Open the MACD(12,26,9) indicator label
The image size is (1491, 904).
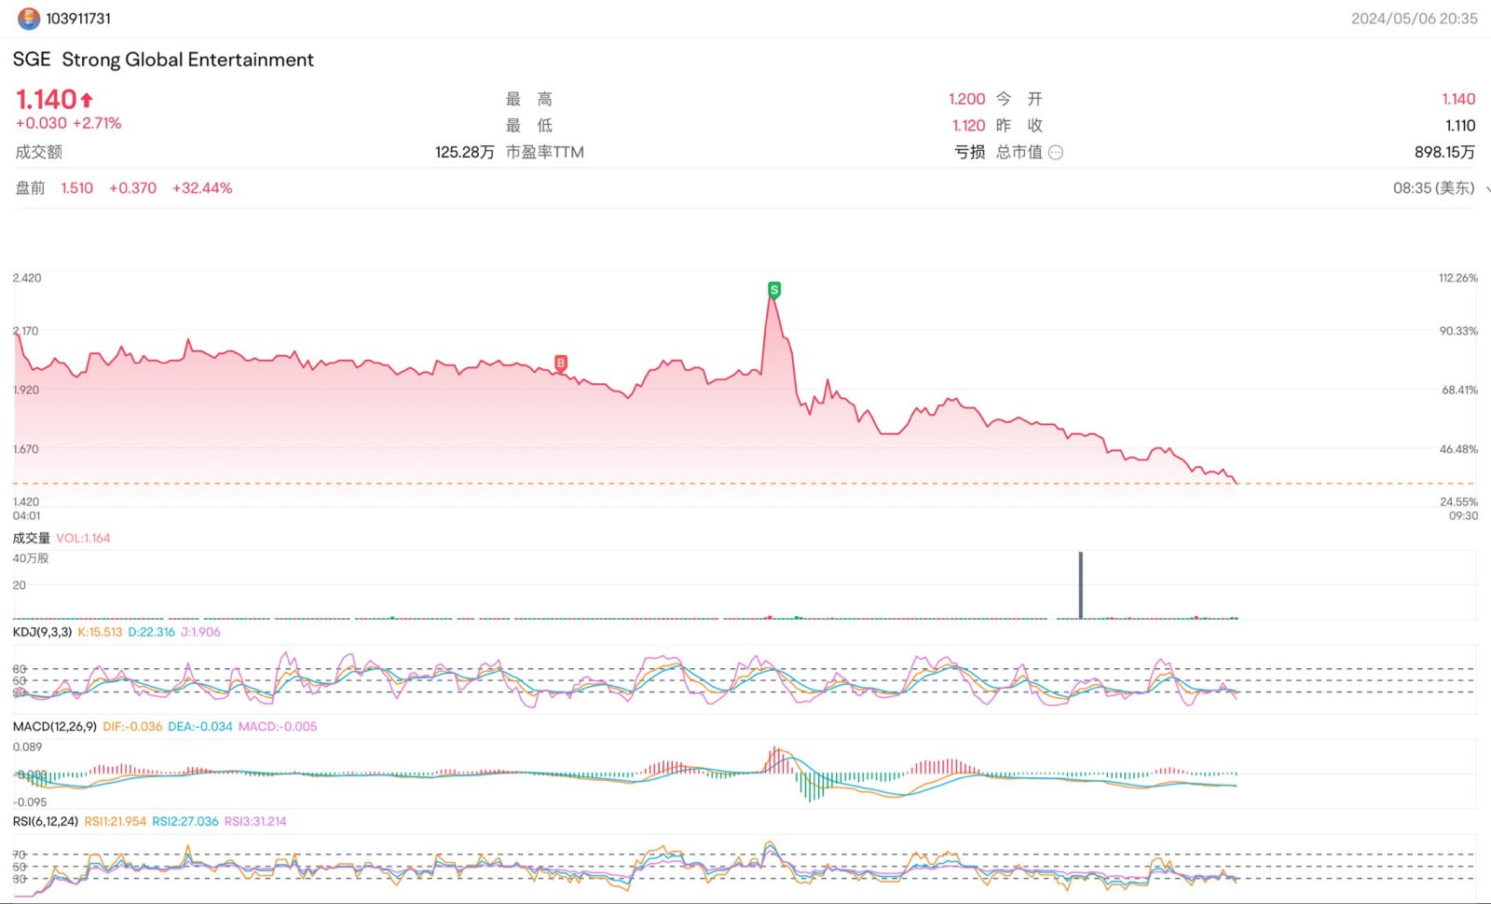54,727
